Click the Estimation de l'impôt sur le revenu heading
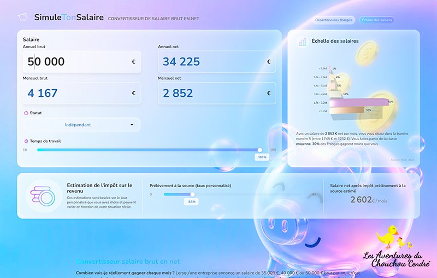Screen dimensions: 437x278 pos(99,188)
